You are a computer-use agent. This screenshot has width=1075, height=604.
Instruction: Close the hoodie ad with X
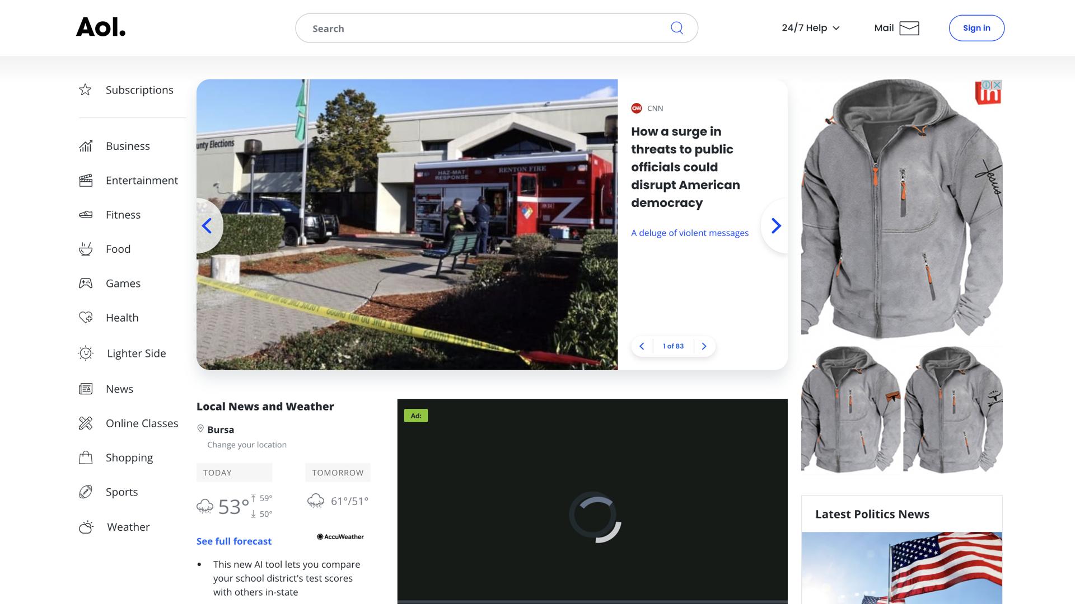point(997,84)
